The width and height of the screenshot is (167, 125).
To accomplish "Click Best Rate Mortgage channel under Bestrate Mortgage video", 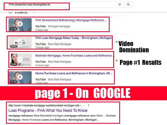I will pos(59,62).
